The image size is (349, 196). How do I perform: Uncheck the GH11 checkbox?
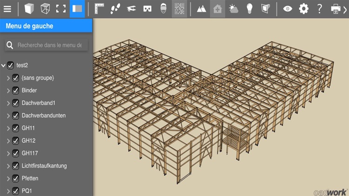click(15, 128)
